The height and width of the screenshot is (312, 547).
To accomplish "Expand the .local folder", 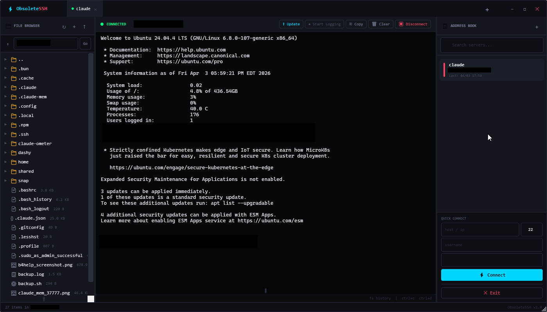I will (5, 116).
